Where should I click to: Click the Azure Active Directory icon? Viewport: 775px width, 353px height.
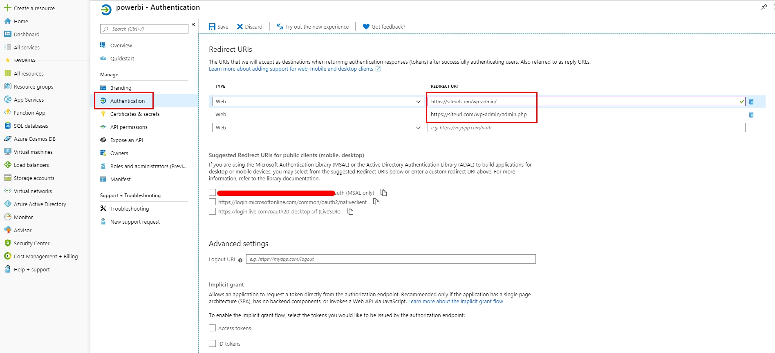pos(7,204)
